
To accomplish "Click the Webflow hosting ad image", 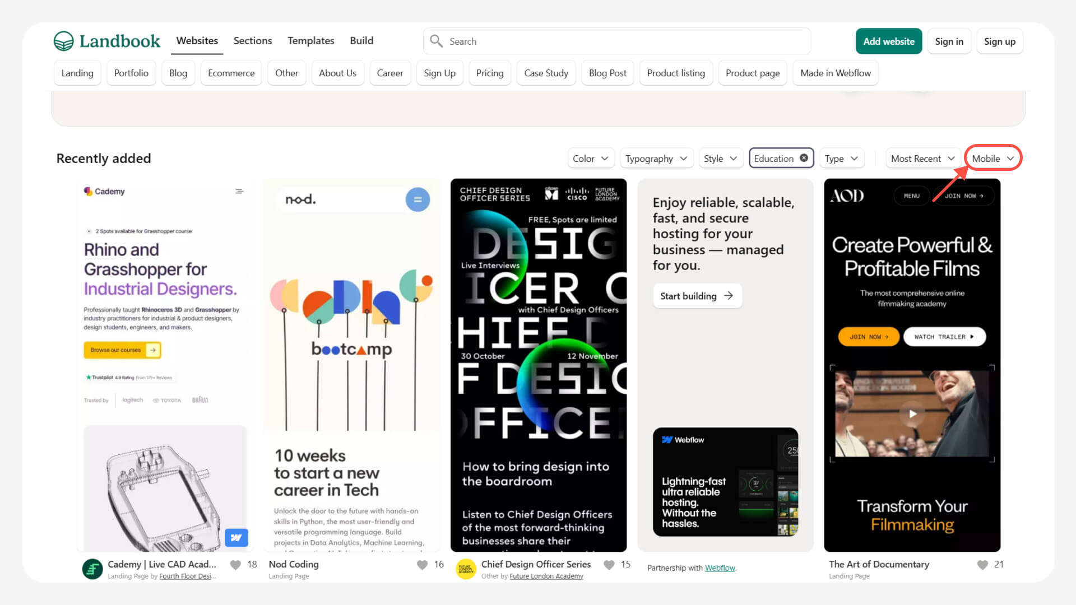I will coord(725,482).
